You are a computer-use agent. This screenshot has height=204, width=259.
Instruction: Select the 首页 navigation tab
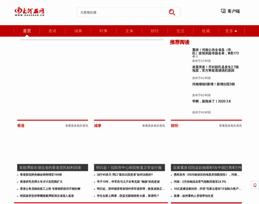click(x=27, y=31)
